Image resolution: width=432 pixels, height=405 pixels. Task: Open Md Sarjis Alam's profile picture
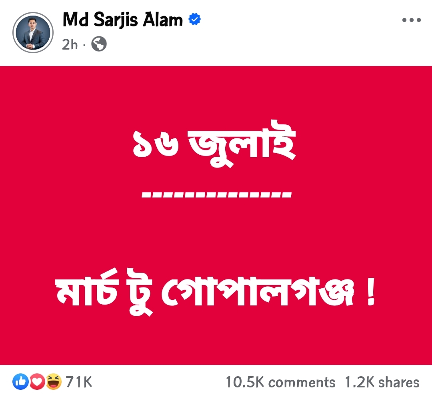coord(33,32)
